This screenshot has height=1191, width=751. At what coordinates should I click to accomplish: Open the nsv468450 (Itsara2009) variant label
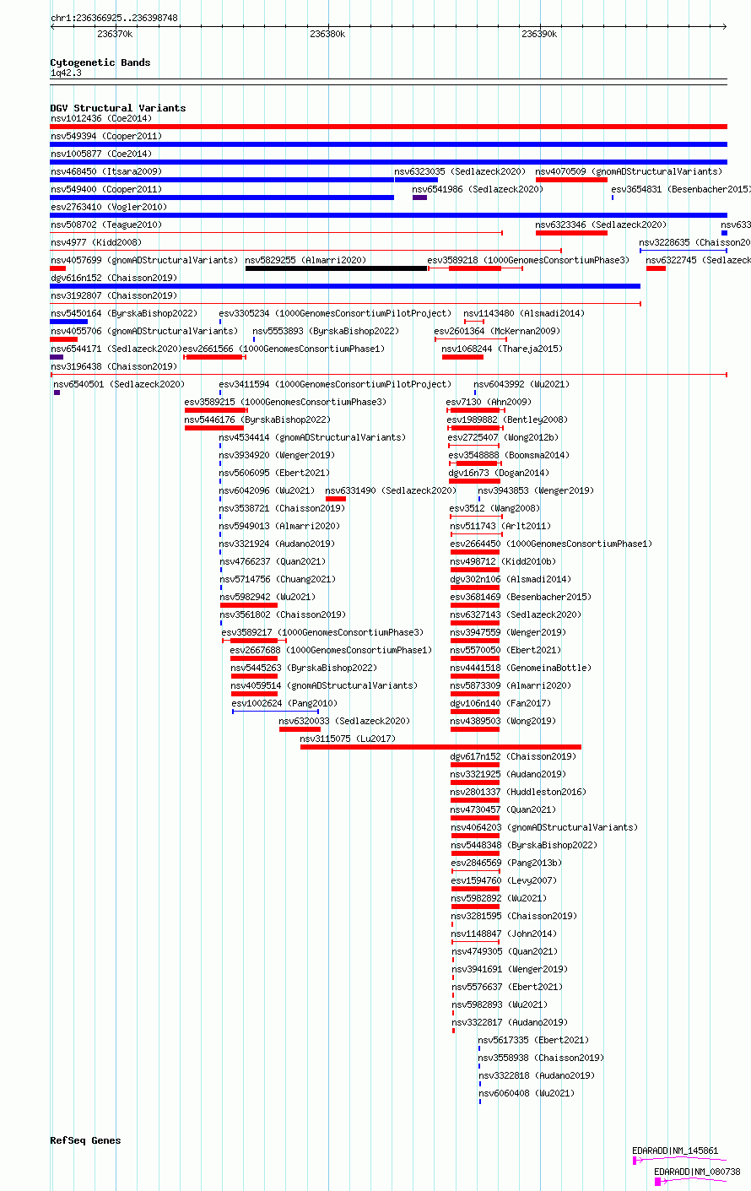[105, 171]
